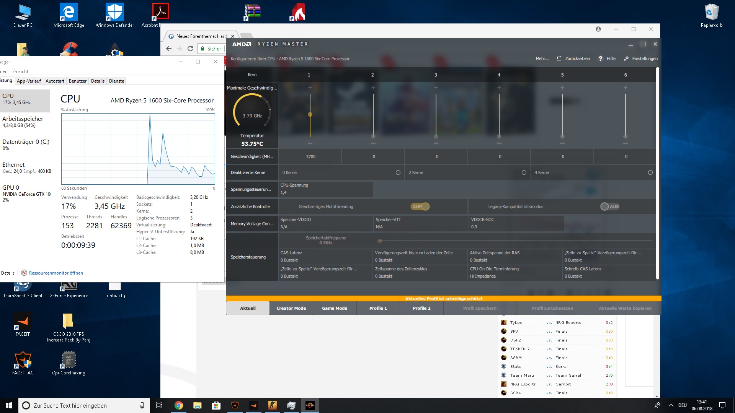Open Hilfe question mark icon

601,59
